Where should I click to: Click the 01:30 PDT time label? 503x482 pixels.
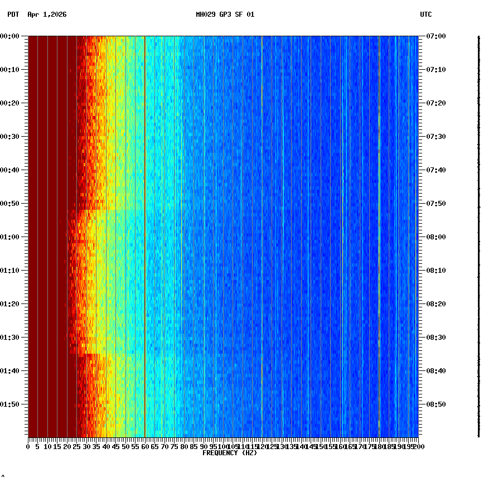pyautogui.click(x=10, y=336)
